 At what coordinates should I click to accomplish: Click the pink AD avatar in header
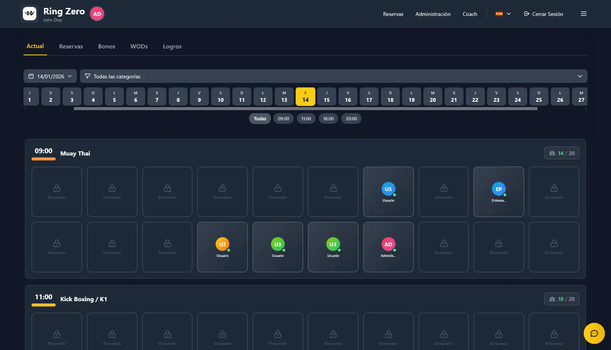[x=97, y=14]
